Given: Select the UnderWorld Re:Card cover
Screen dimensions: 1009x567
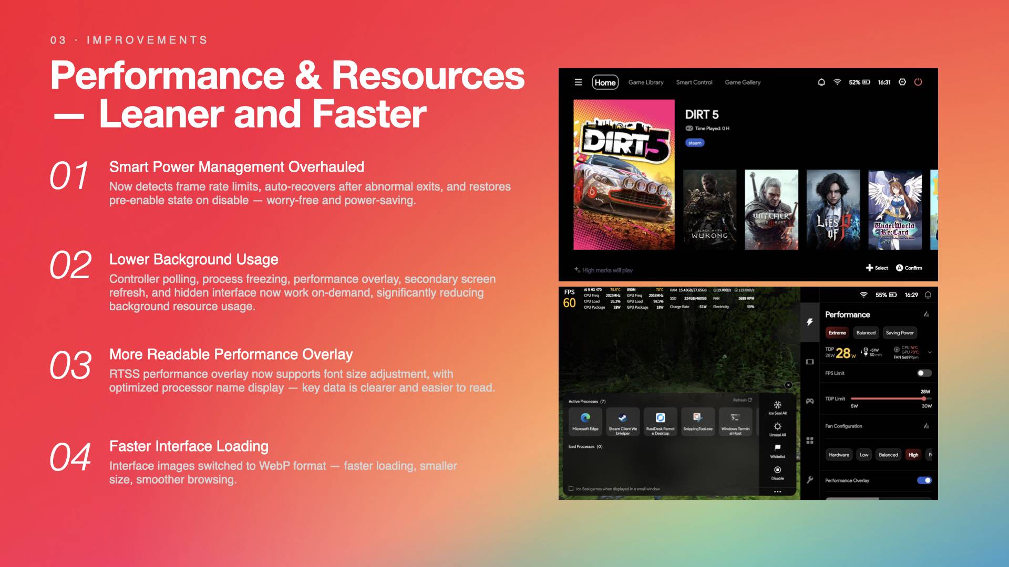Looking at the screenshot, I should (895, 209).
